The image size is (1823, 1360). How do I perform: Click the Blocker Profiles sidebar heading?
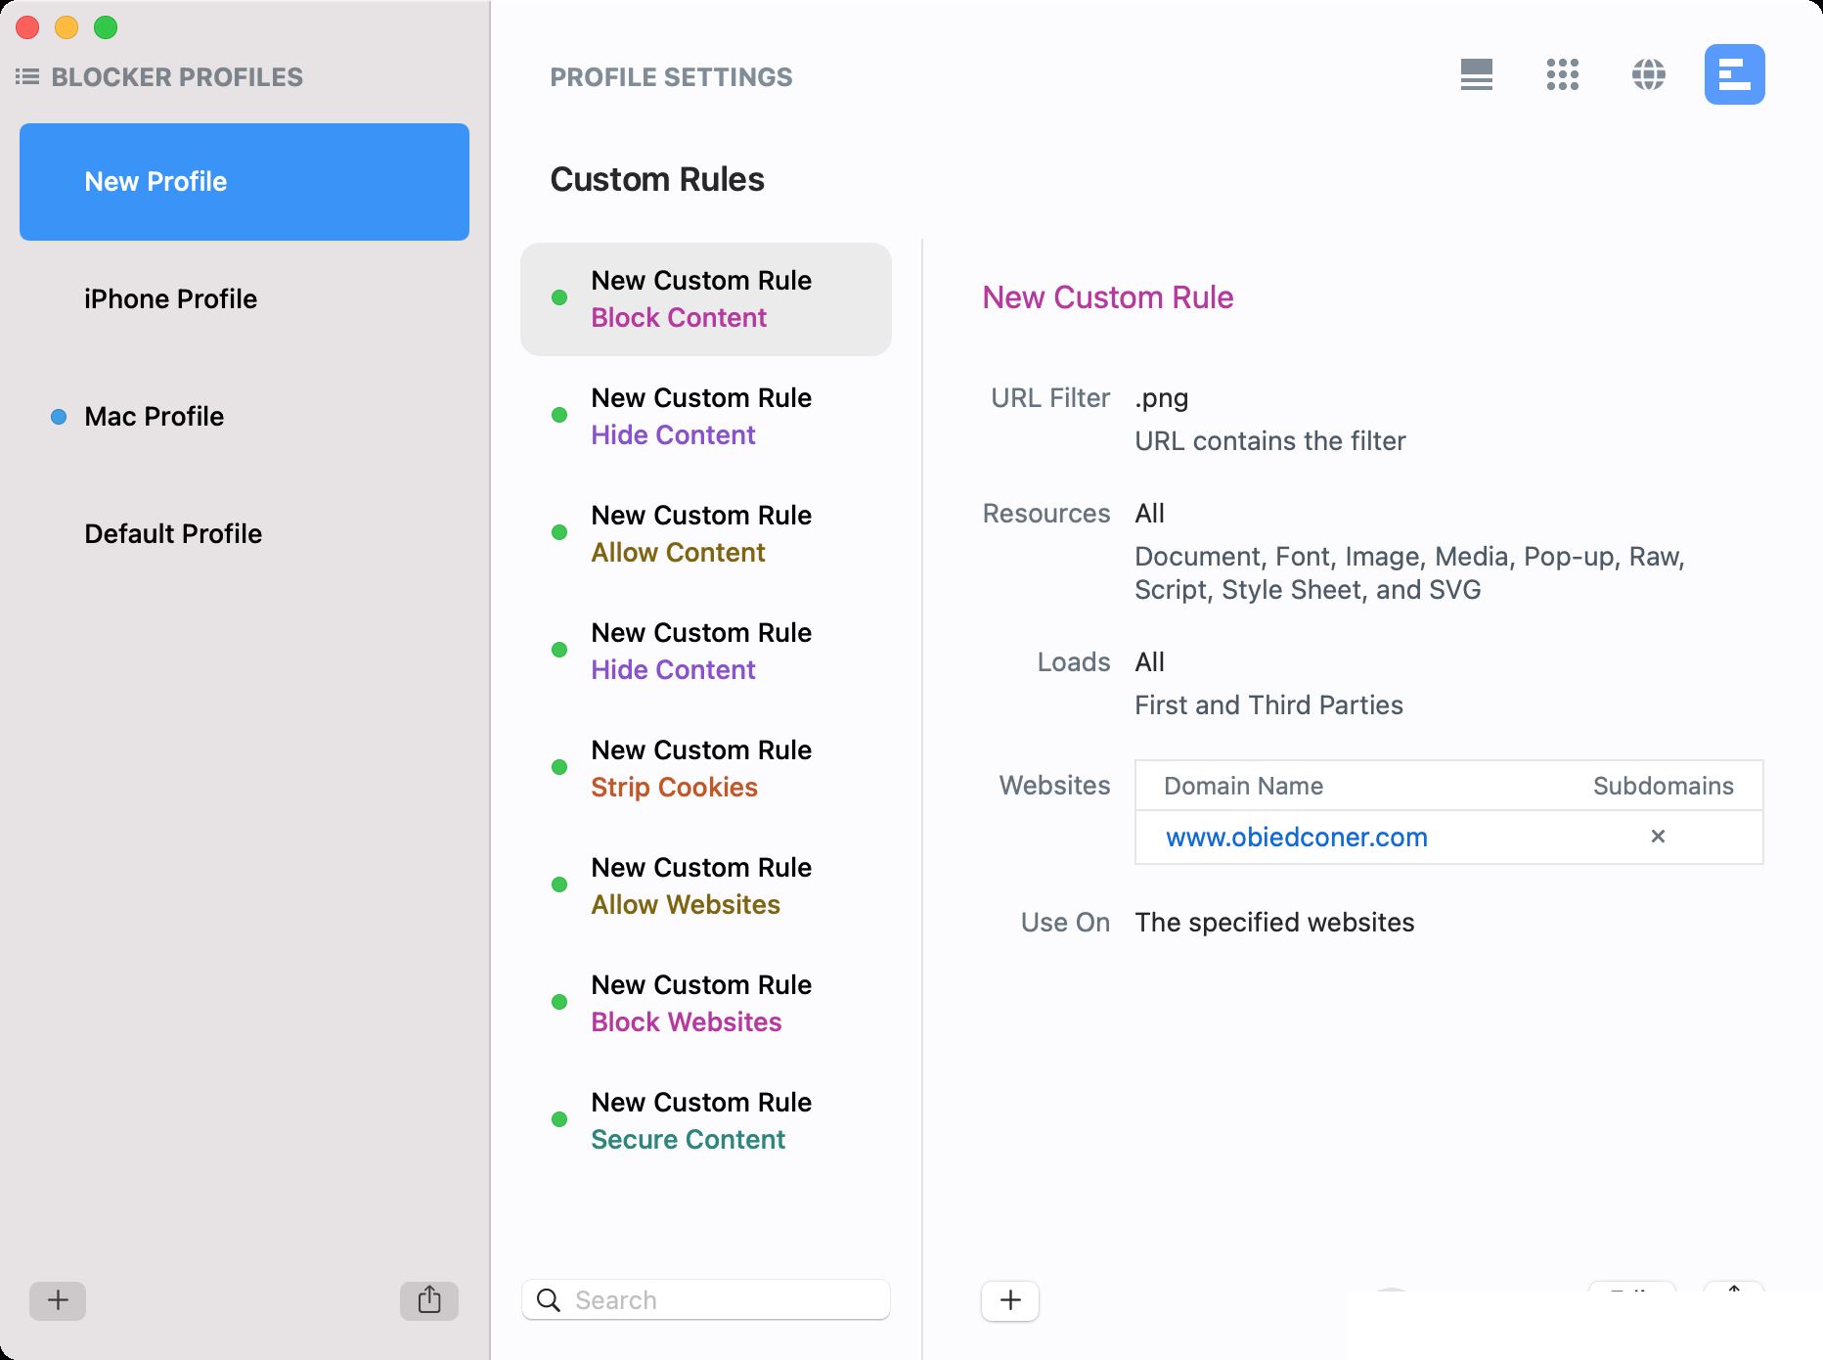coord(177,77)
